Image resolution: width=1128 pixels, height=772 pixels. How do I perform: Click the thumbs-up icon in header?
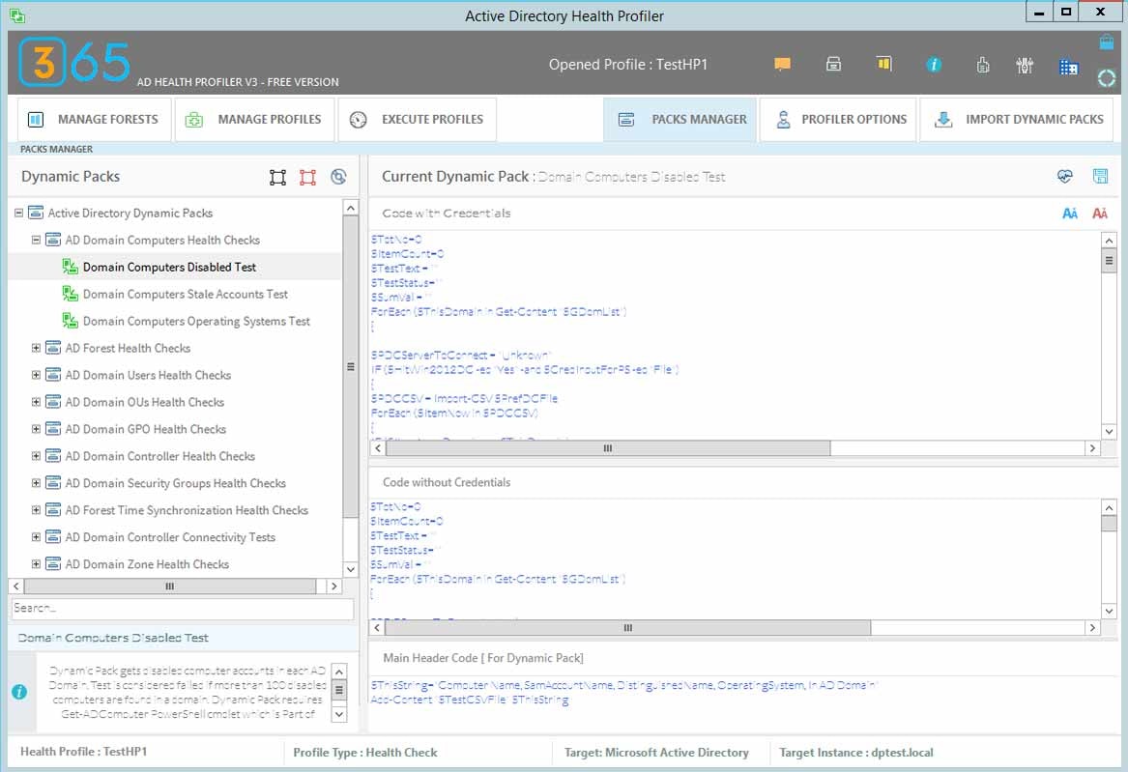tap(983, 66)
